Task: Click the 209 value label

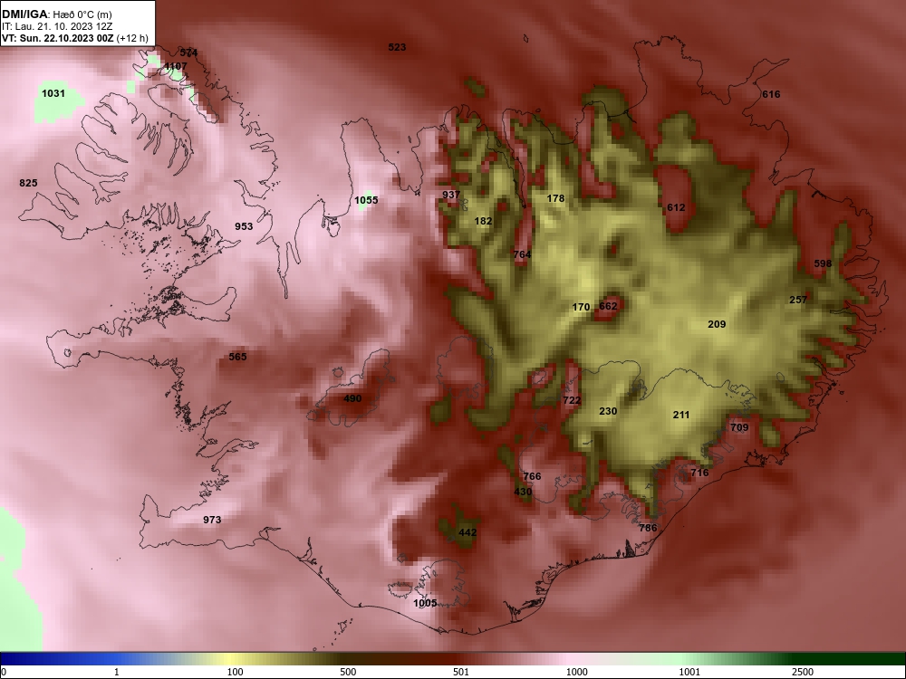Action: pyautogui.click(x=717, y=324)
